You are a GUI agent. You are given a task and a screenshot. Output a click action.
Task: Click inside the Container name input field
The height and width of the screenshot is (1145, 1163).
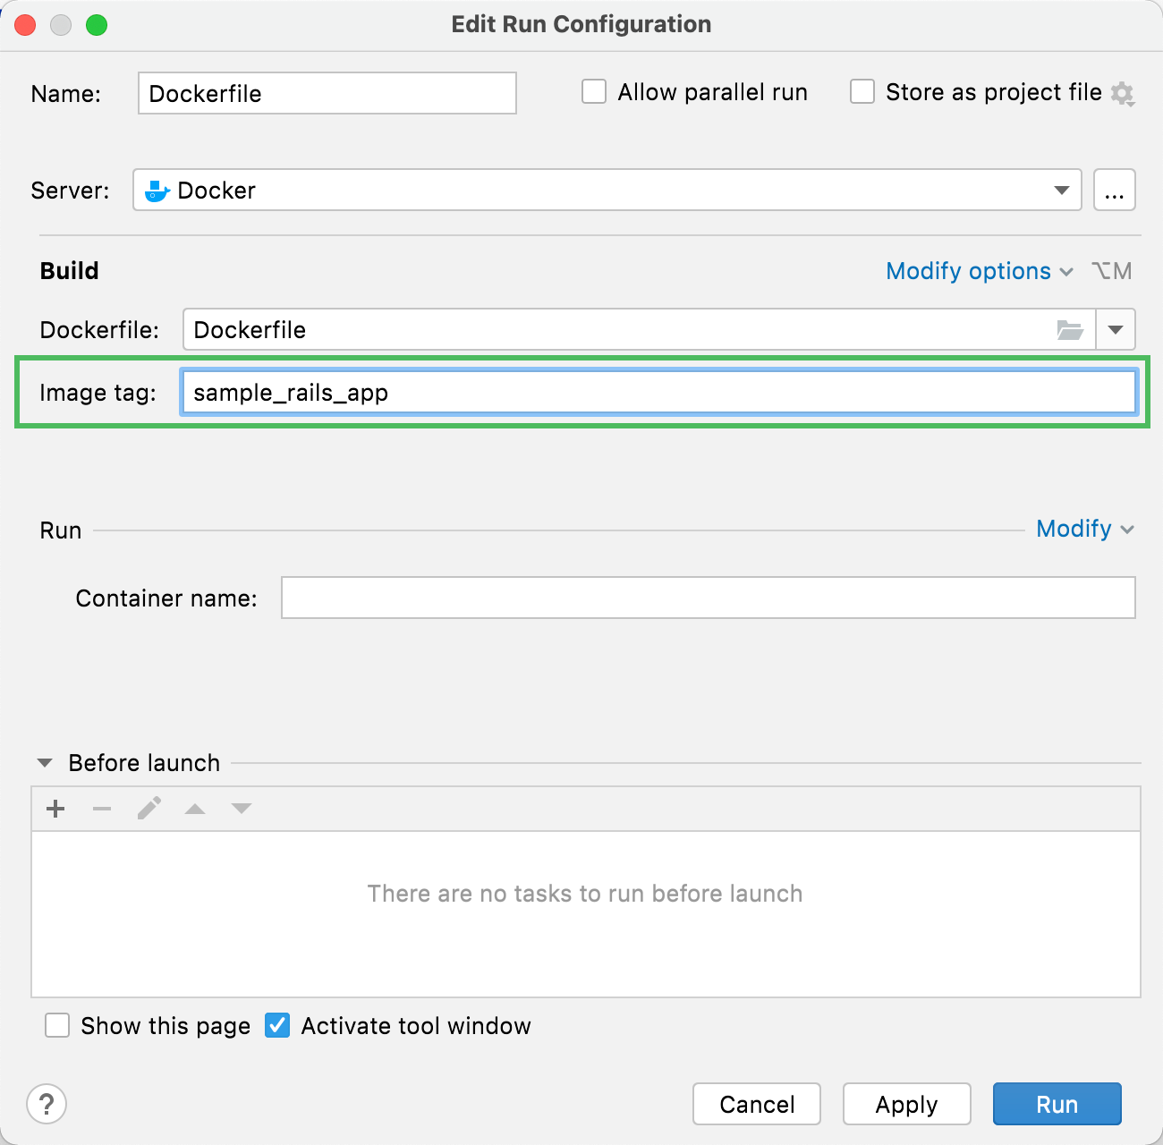coord(707,598)
